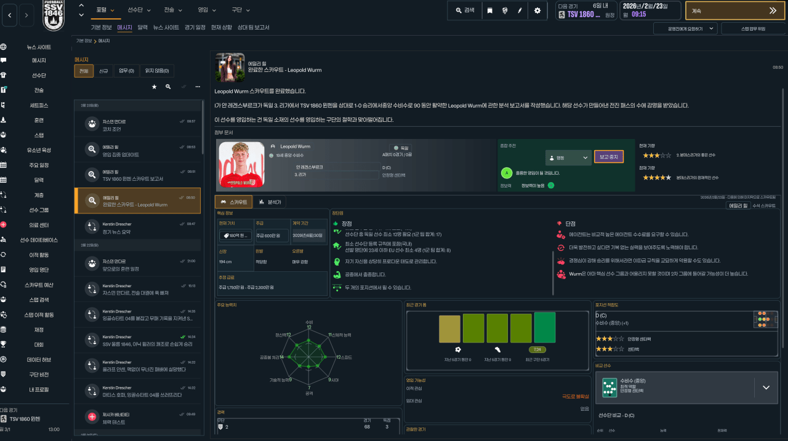The width and height of the screenshot is (788, 441).
Task: Click the 계속 continue button
Action: [x=735, y=10]
